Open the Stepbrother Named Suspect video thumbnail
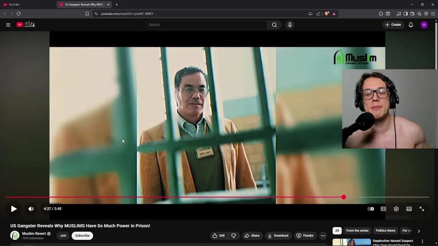Viewport: 438px width, 246px height. (352, 242)
